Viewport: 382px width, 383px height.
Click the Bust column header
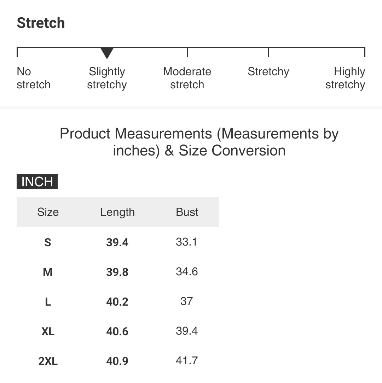[187, 212]
